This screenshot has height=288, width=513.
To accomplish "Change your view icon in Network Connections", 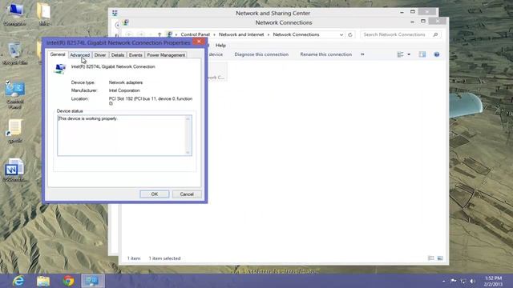I will 400,54.
